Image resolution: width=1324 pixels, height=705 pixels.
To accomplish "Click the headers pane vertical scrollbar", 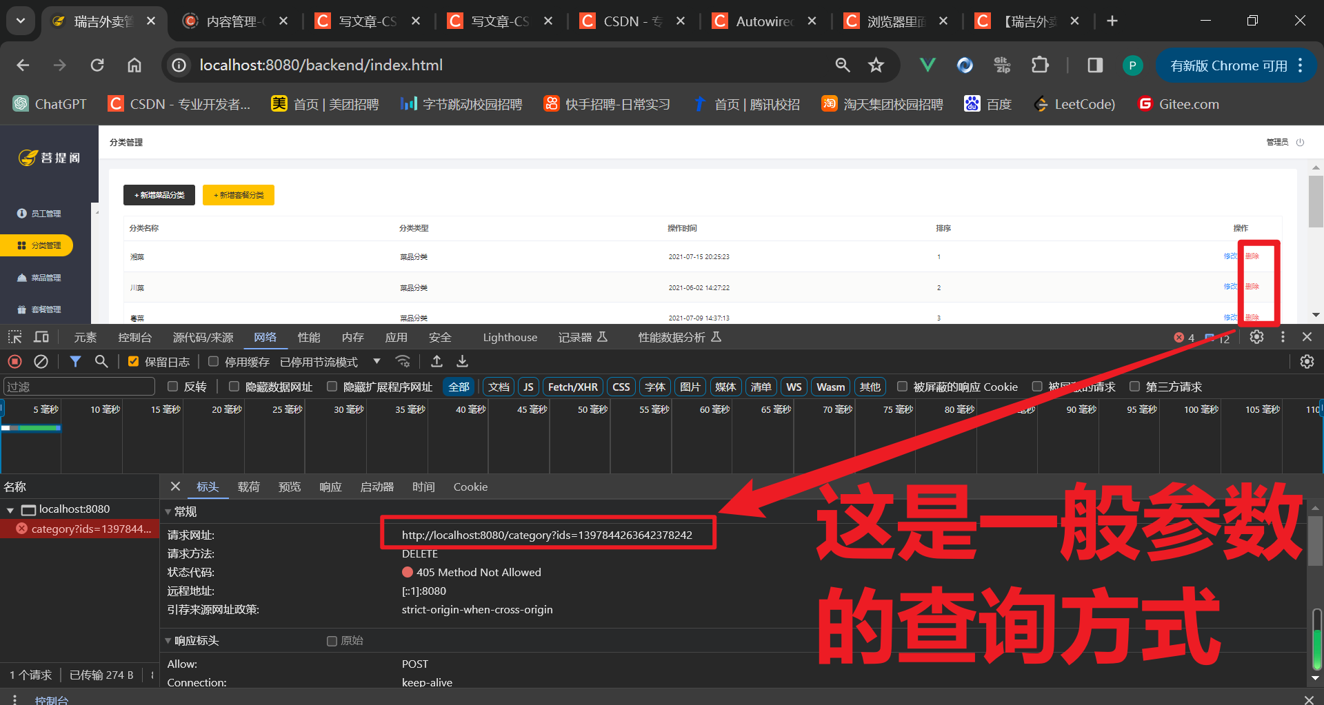I will (1316, 541).
